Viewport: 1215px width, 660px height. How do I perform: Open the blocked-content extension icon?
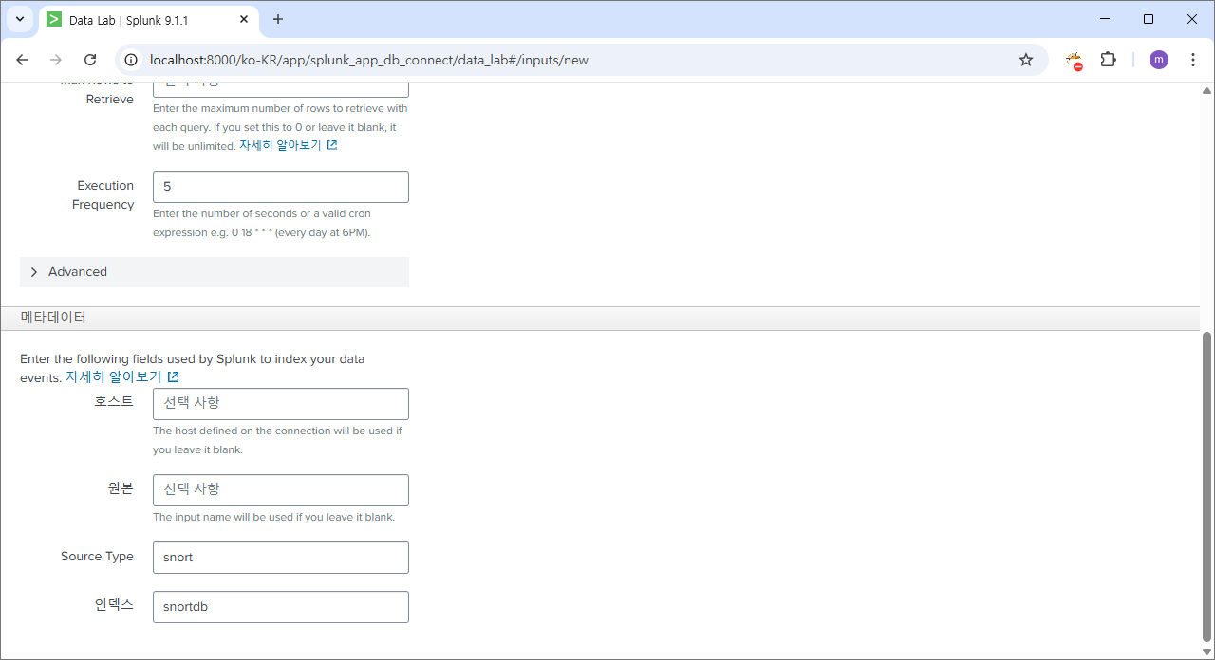(x=1075, y=61)
